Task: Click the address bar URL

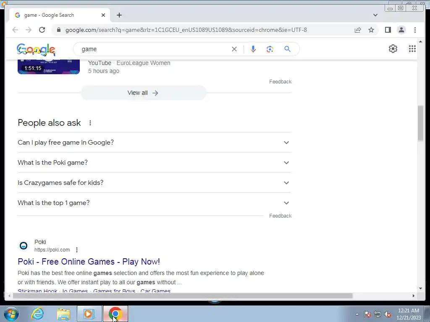Action: pos(186,30)
